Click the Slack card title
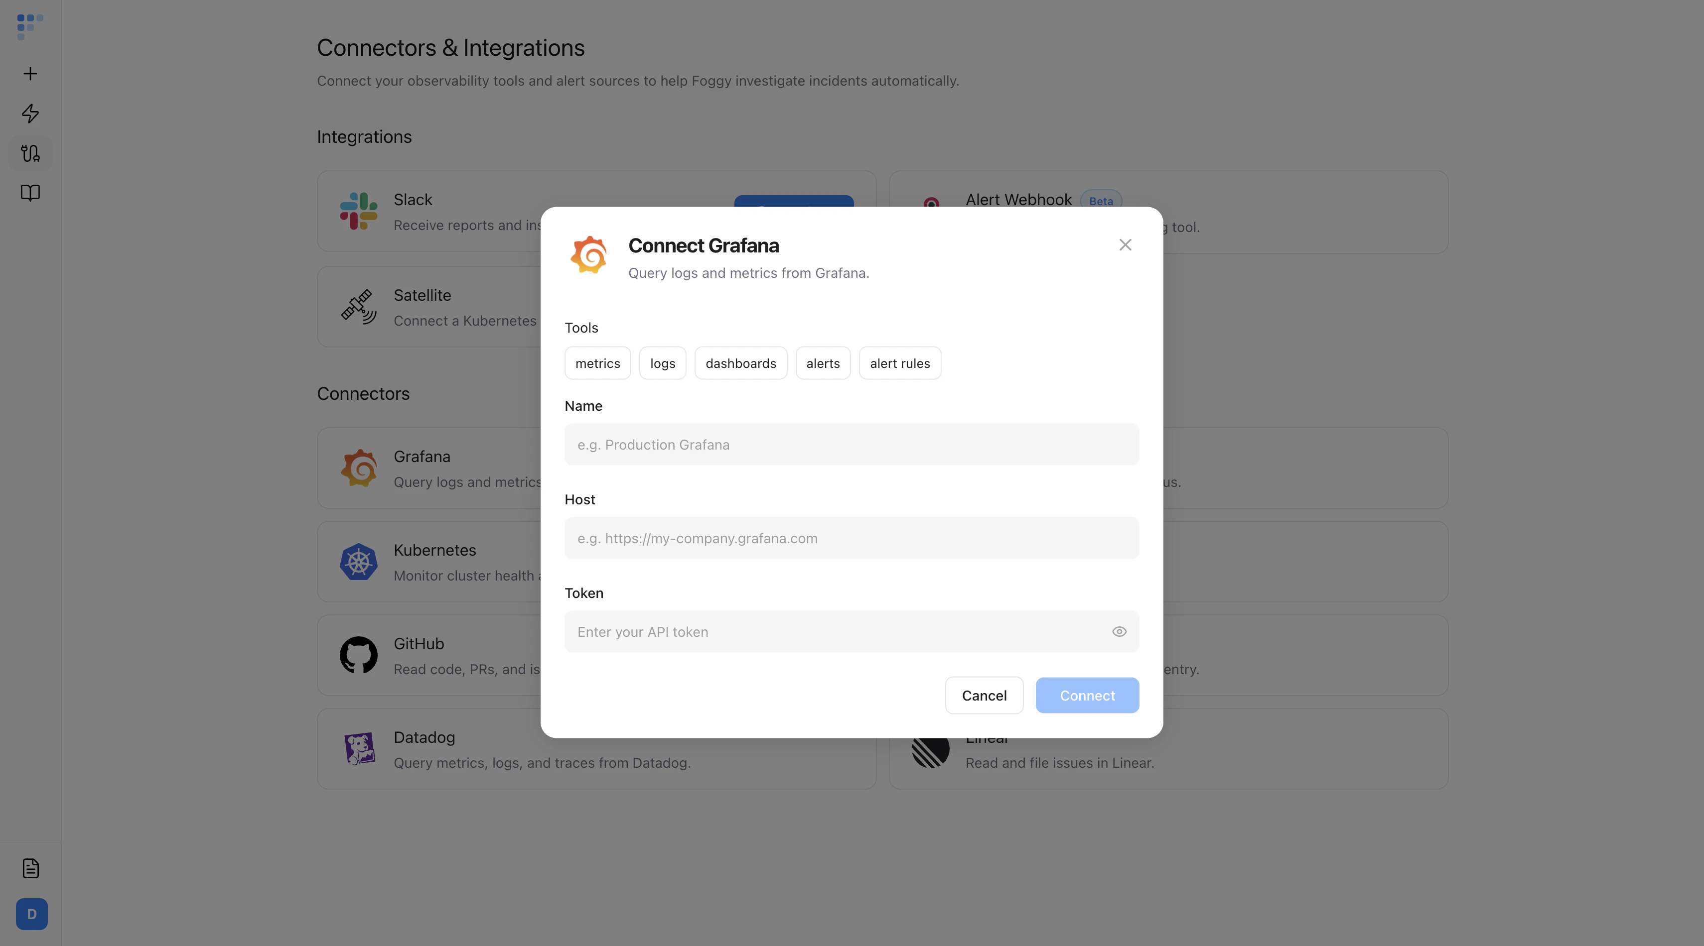 point(413,200)
